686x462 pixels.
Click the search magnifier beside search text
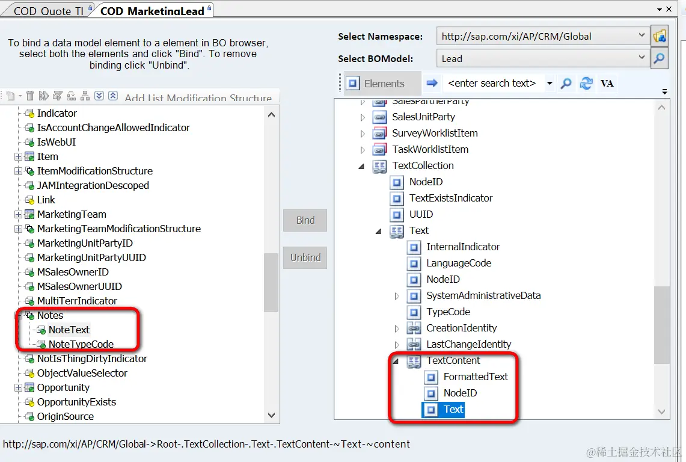point(566,83)
